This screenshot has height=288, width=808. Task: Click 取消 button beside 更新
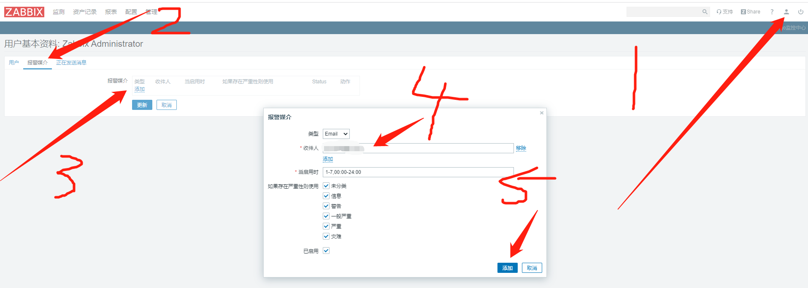(x=167, y=105)
